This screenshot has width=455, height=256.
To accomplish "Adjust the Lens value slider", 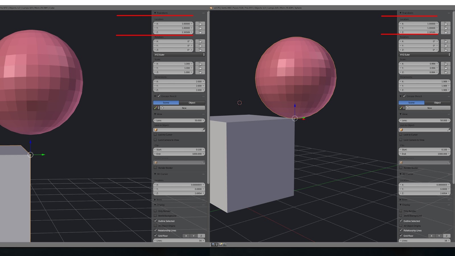I will [x=179, y=120].
